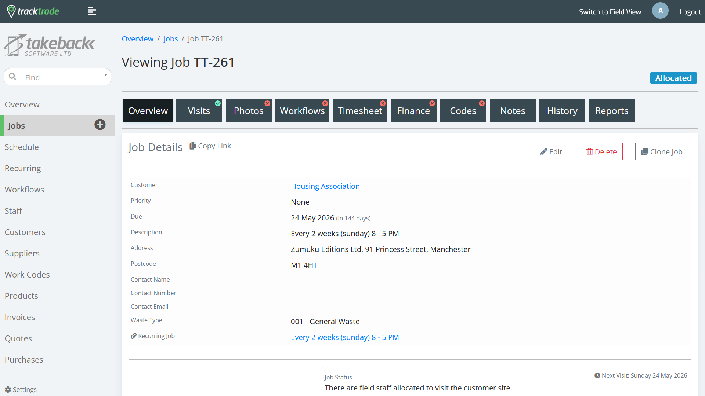Expand the Find dropdown arrow
The height and width of the screenshot is (396, 705).
[105, 75]
